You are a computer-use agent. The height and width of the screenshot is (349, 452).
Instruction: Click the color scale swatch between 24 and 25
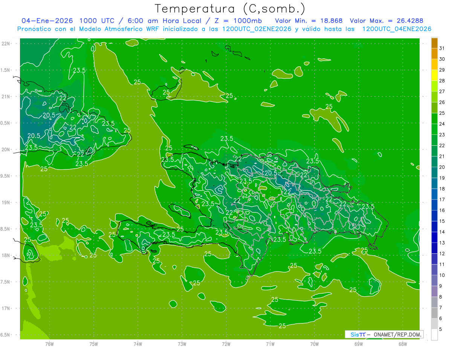[x=434, y=119]
